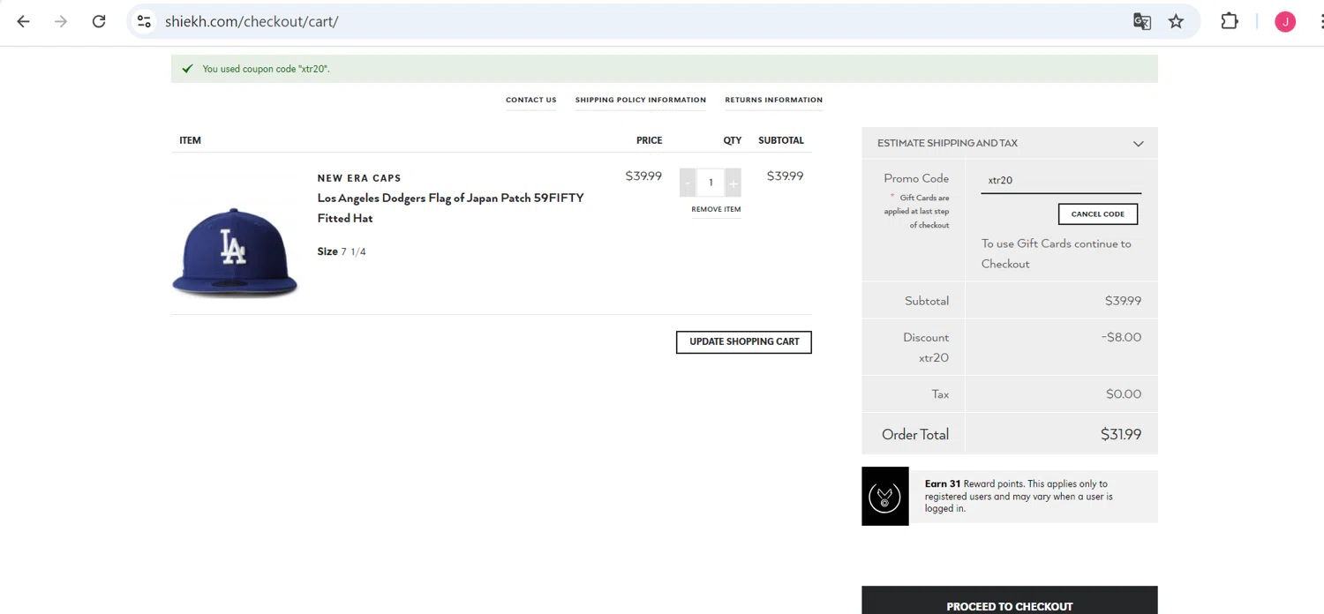View site information icon in address bar

(x=144, y=21)
